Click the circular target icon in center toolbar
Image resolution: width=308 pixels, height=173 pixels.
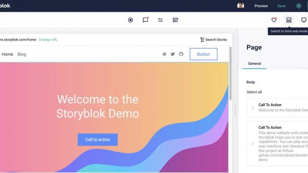click(x=130, y=20)
